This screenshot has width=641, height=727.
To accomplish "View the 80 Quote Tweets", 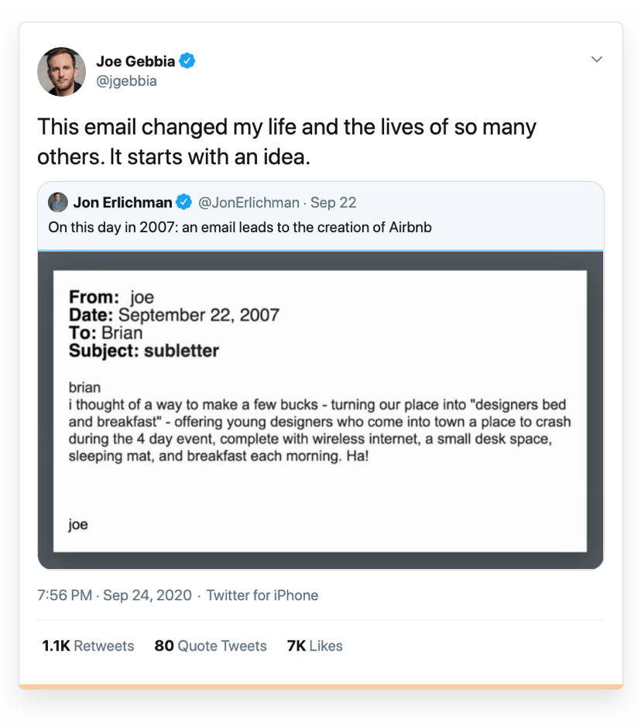I will point(210,646).
